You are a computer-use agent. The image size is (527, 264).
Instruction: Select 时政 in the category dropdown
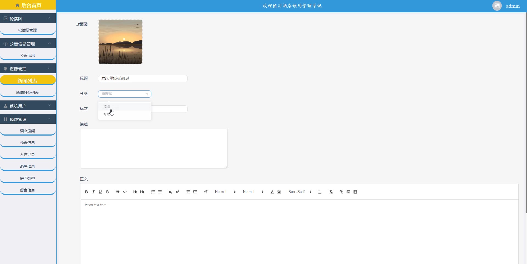[x=125, y=114]
